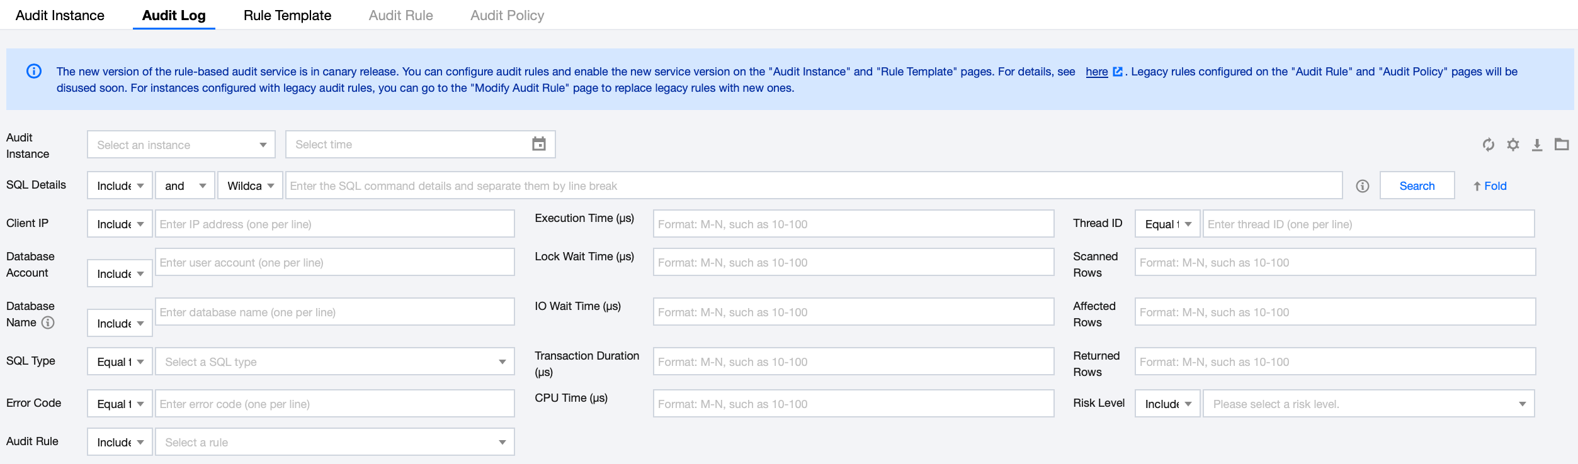Click the calendar icon in Select time
The width and height of the screenshot is (1578, 464).
[x=538, y=144]
